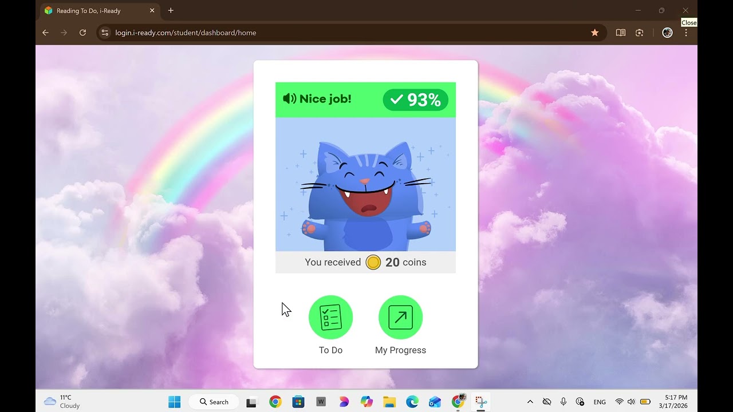Reload the i-Ready page

pos(82,33)
